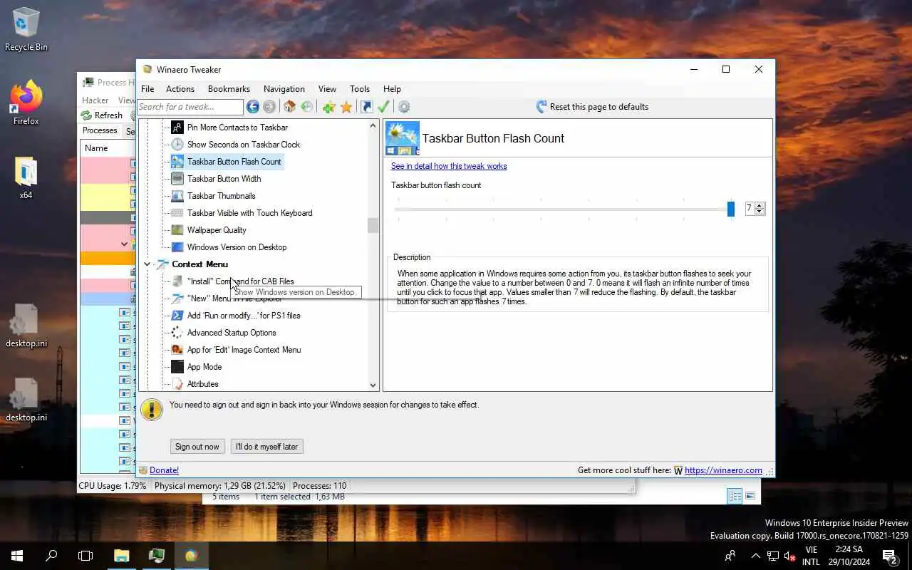The image size is (912, 570).
Task: Select Add 'Run or modify...' for PS1 icon
Action: click(x=177, y=316)
